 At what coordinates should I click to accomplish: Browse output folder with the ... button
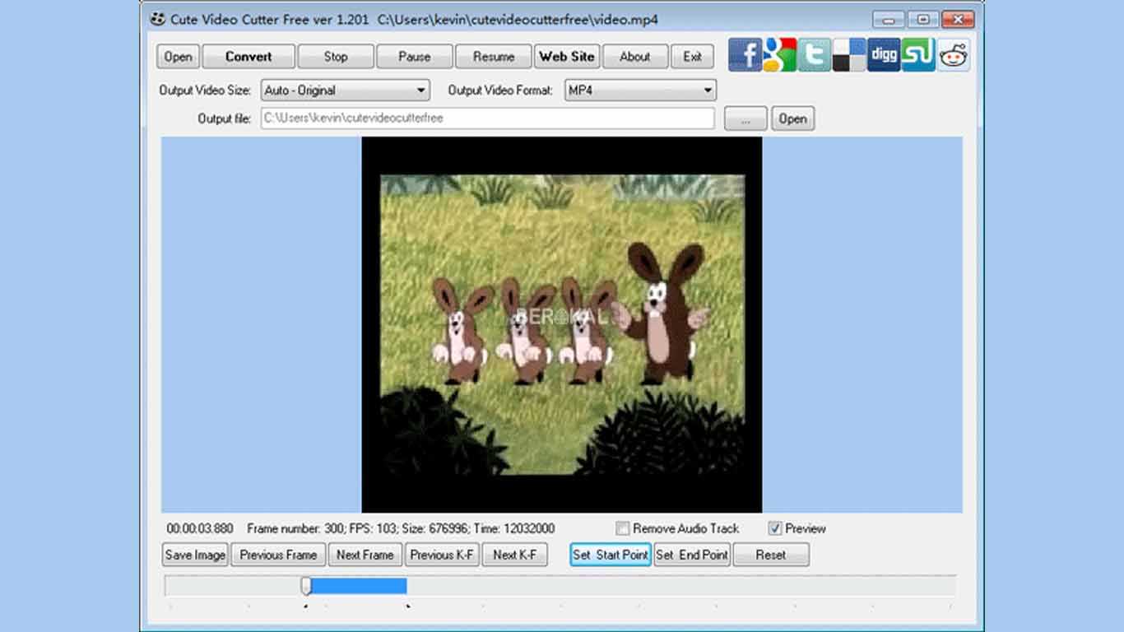tap(745, 118)
